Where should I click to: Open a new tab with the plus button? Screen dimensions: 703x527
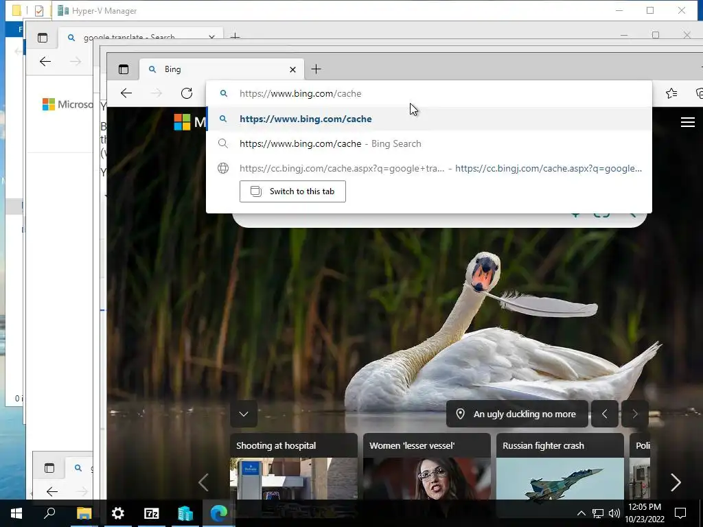(x=316, y=69)
